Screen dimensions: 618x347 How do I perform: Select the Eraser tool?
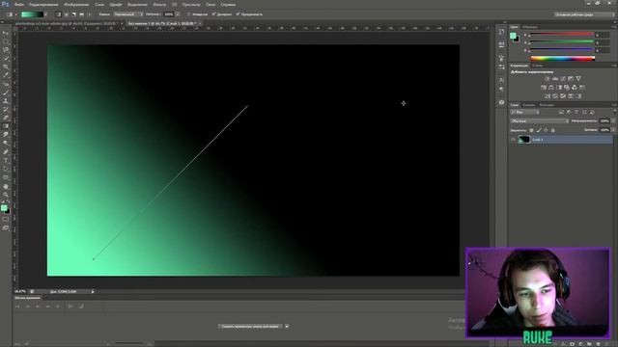coord(6,118)
